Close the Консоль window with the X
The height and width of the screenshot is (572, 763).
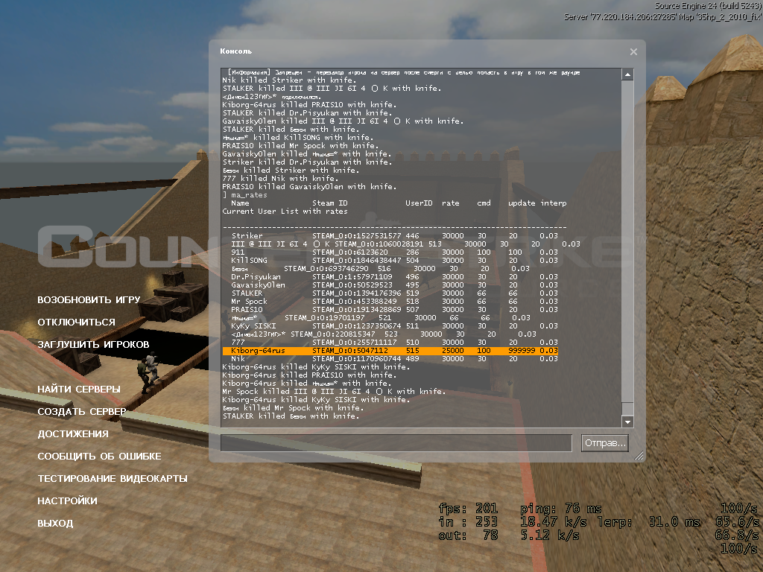633,51
